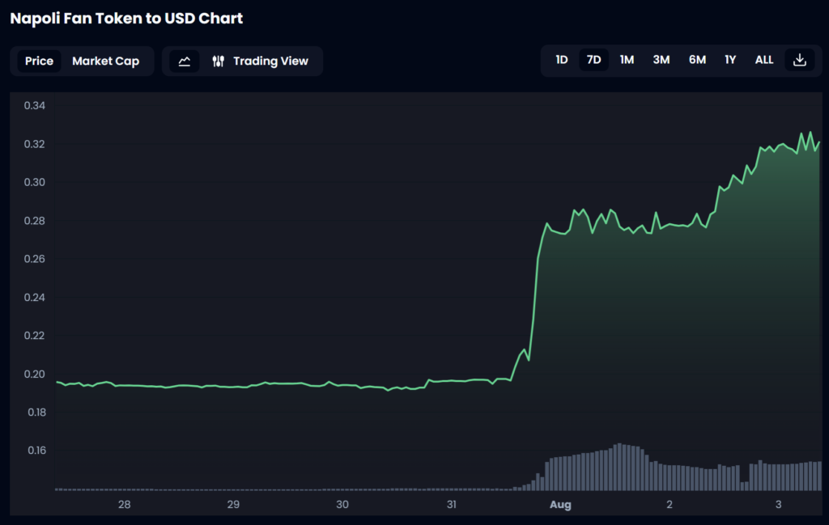Screen dimensions: 829x525
Task: Click the 0.18 price axis label
Action: (x=36, y=412)
